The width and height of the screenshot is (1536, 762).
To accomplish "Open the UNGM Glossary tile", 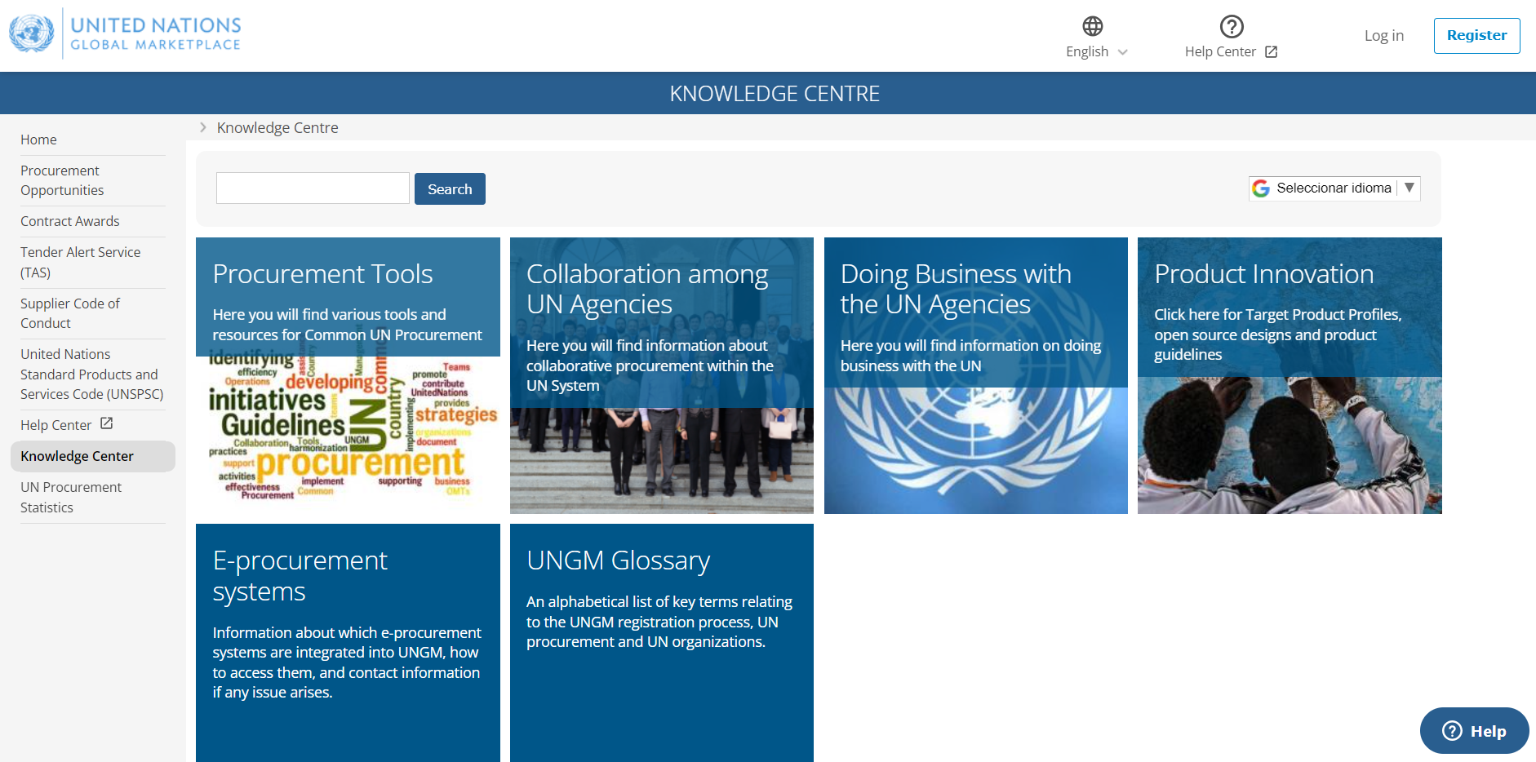I will coord(662,643).
